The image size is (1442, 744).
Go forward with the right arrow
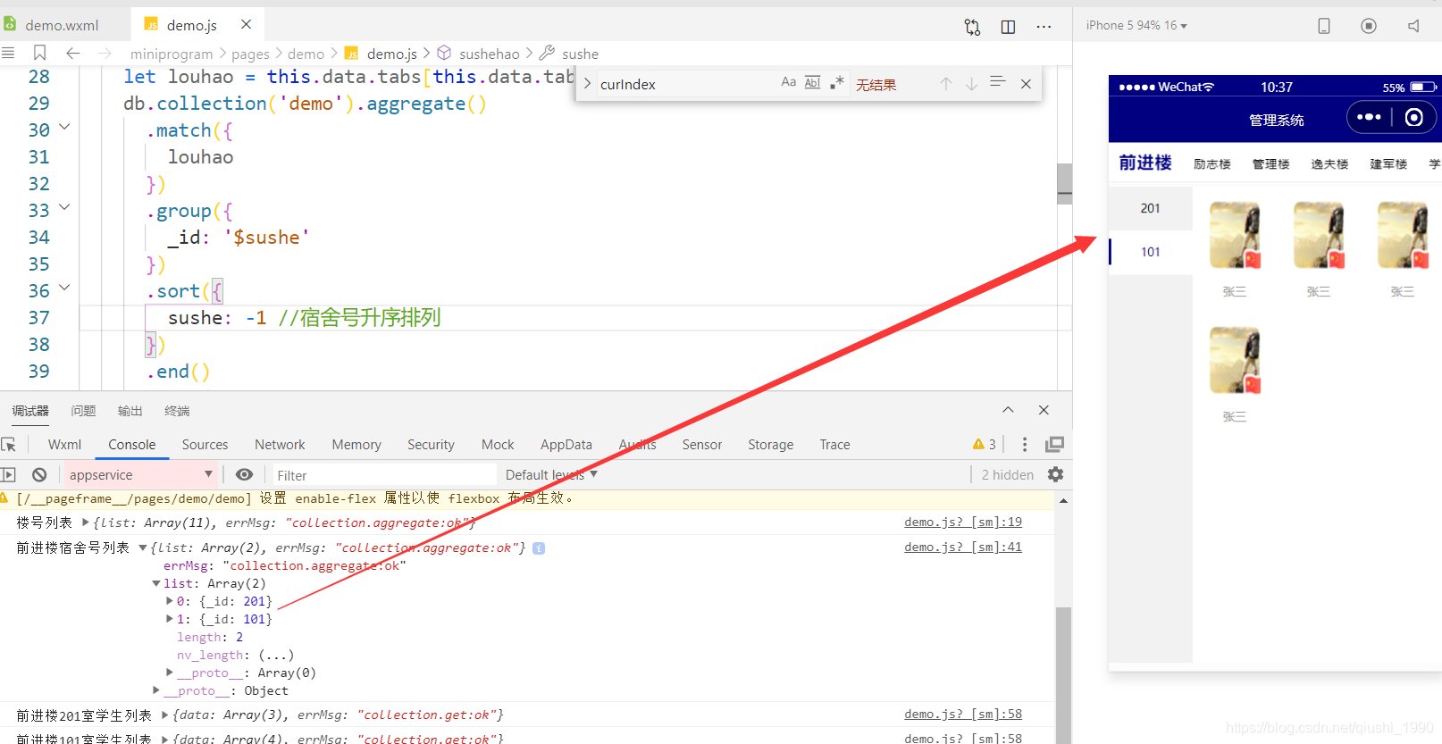(105, 54)
